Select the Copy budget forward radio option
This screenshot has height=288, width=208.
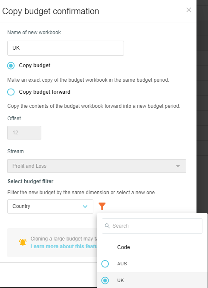point(11,92)
